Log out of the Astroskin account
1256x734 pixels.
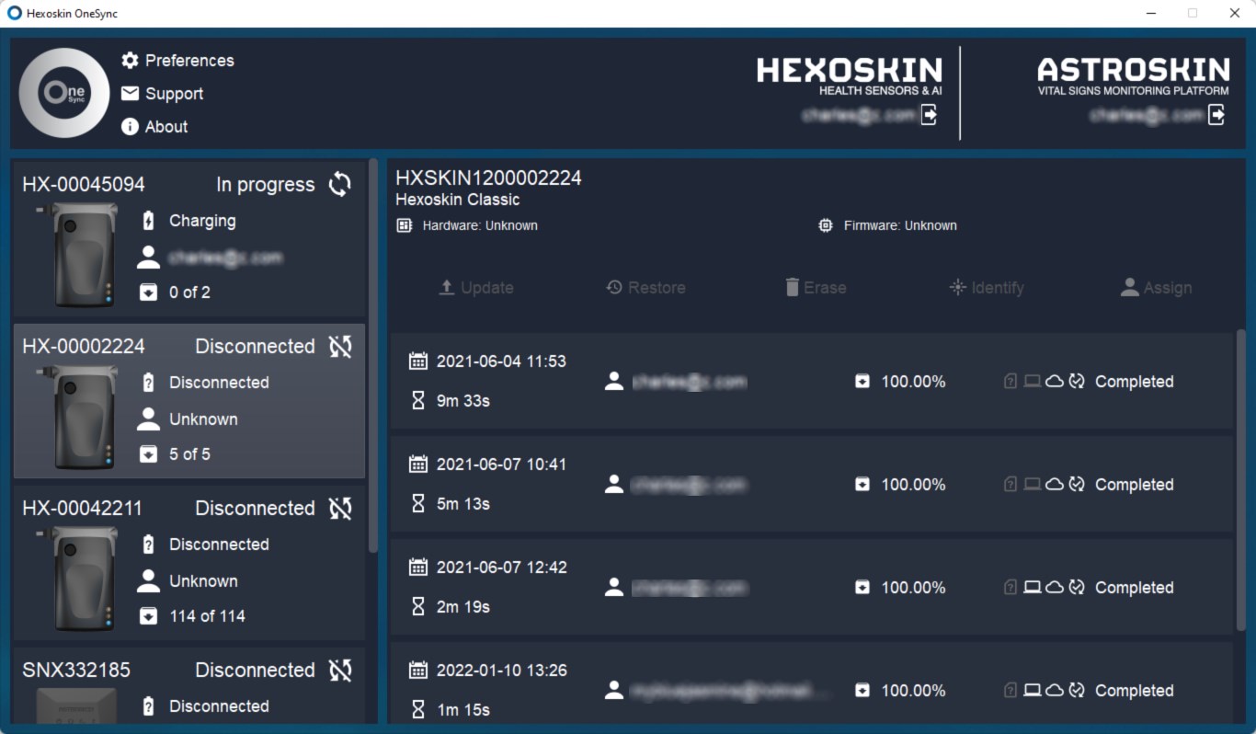[1216, 115]
